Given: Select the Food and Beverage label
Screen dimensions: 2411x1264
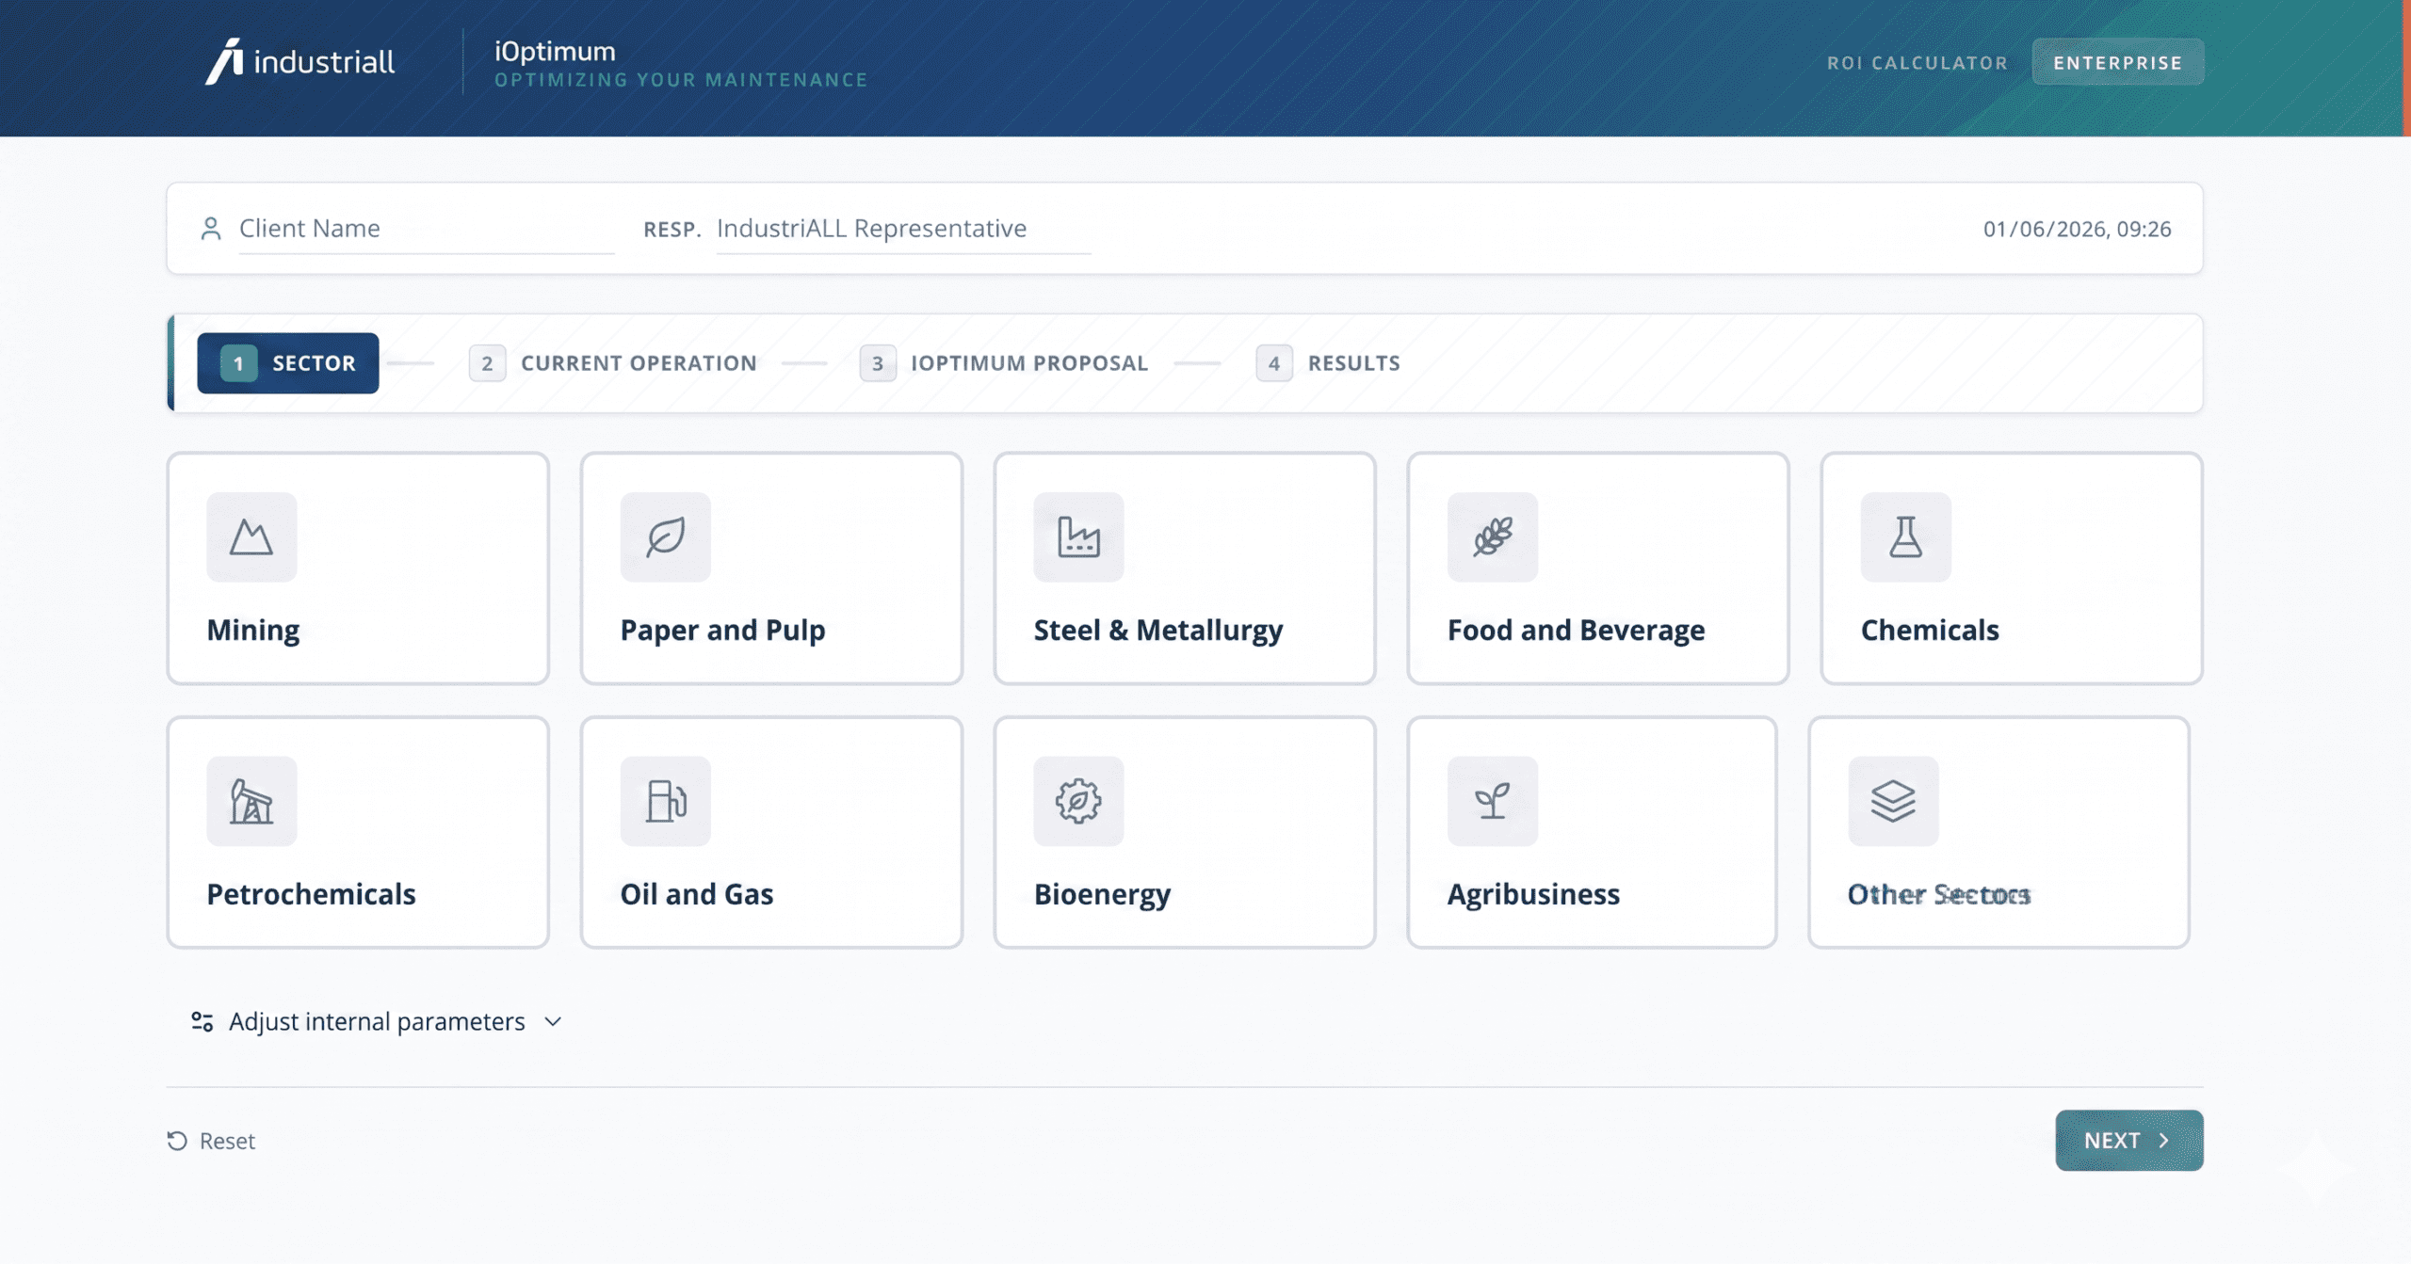Looking at the screenshot, I should click(x=1576, y=630).
